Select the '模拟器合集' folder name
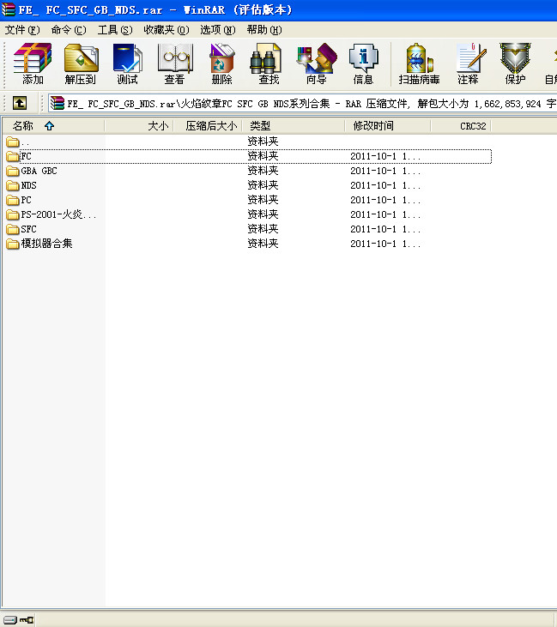The height and width of the screenshot is (627, 557). point(46,244)
